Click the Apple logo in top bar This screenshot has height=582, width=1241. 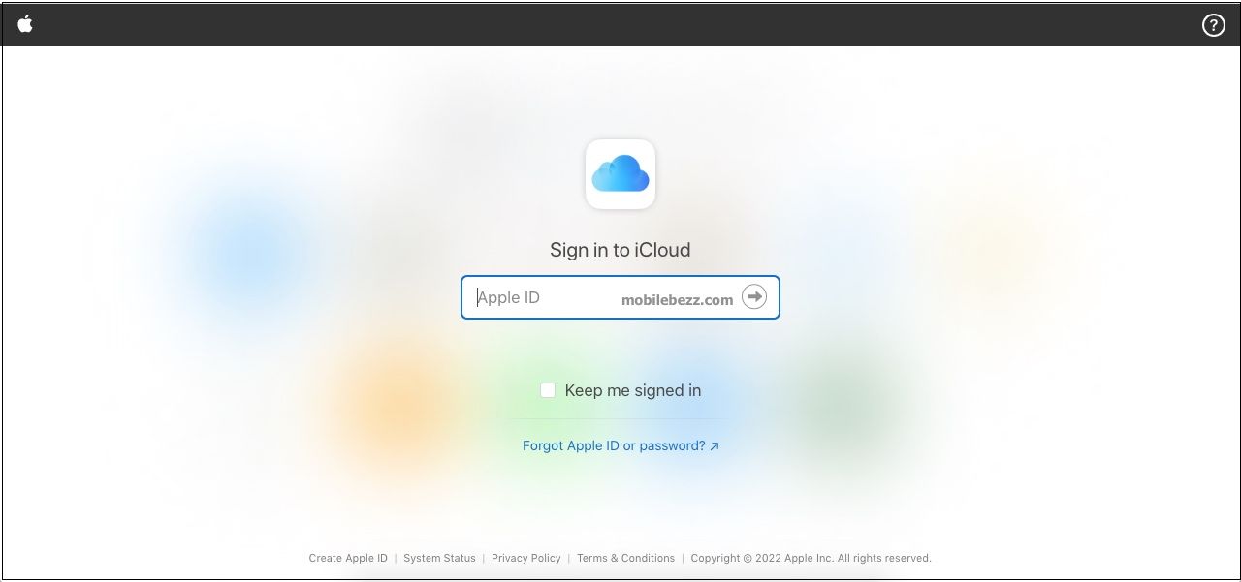point(25,24)
